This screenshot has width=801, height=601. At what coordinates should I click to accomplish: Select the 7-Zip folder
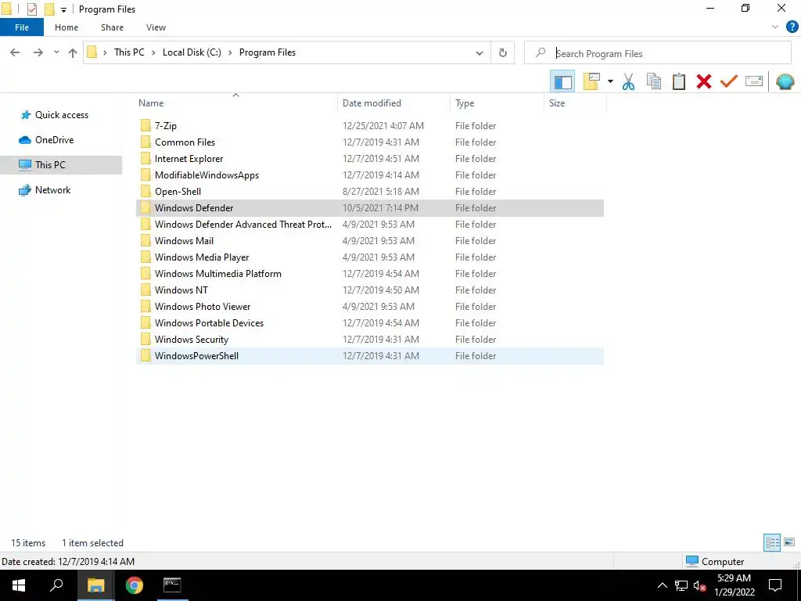(x=370, y=126)
